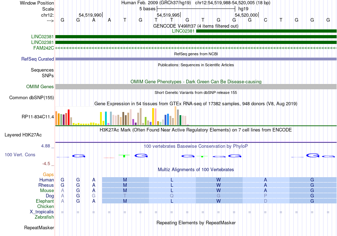
Task: Click the gray OMIM Genes bar
Action: (x=196, y=86)
